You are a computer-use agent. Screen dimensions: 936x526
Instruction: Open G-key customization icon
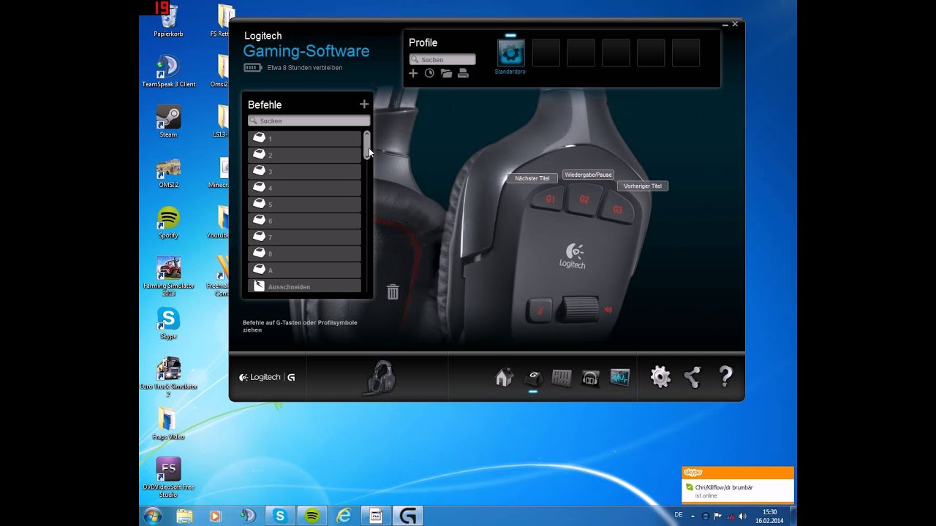(x=534, y=378)
